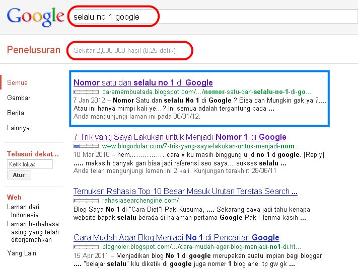Click the Web sidebar heading
The image size is (358, 270).
14,197
